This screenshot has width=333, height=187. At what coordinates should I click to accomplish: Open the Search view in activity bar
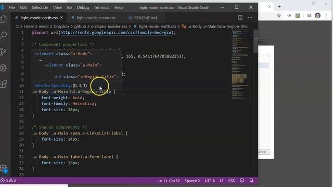[x=4, y=35]
